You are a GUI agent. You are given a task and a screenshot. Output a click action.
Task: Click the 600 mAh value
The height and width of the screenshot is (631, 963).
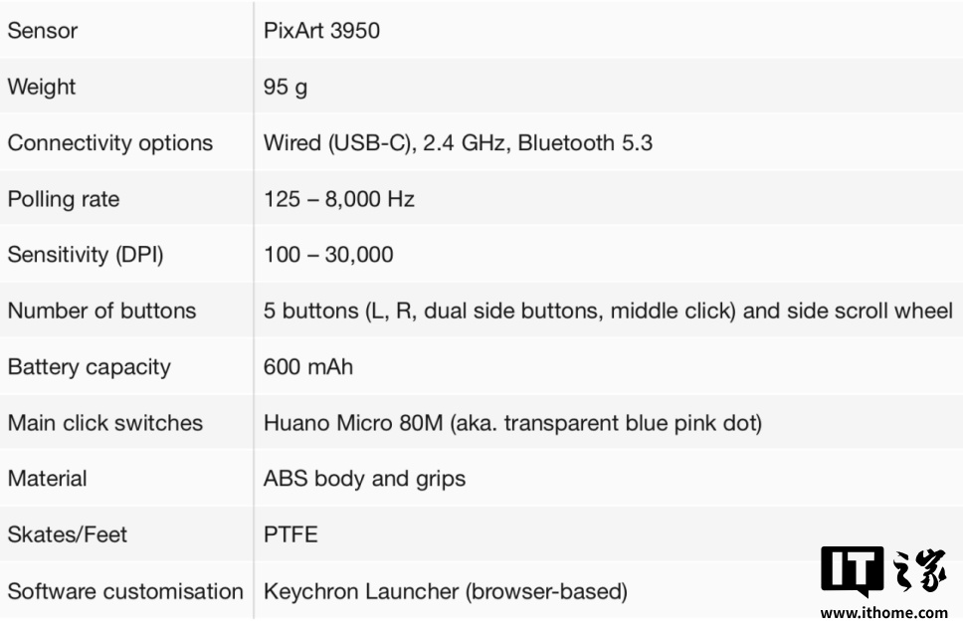click(307, 367)
